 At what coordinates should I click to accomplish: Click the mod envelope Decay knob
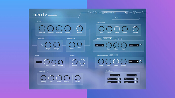pyautogui.click(x=108, y=62)
